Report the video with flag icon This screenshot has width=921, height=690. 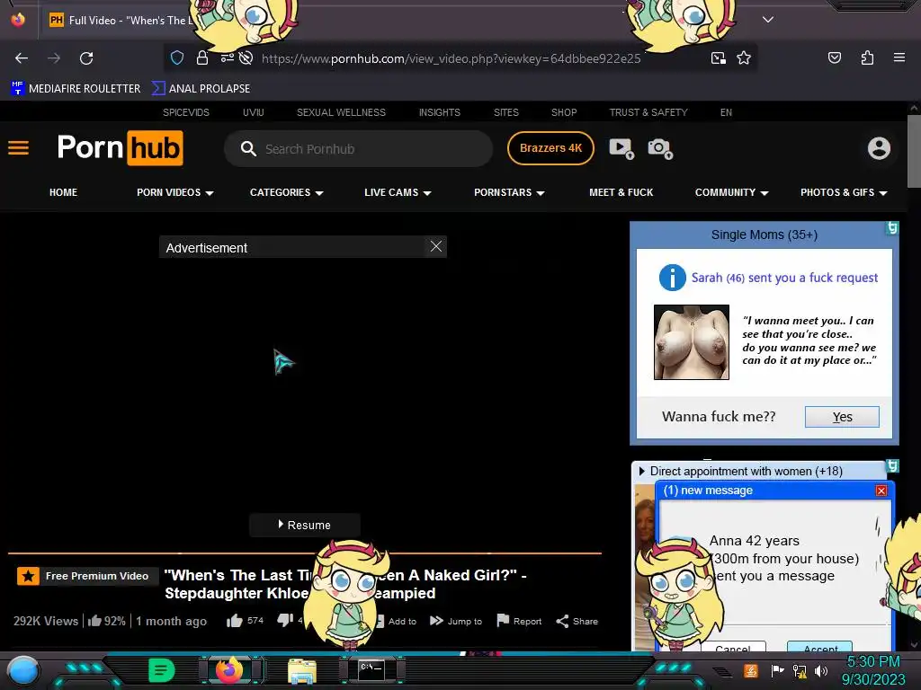tap(519, 621)
